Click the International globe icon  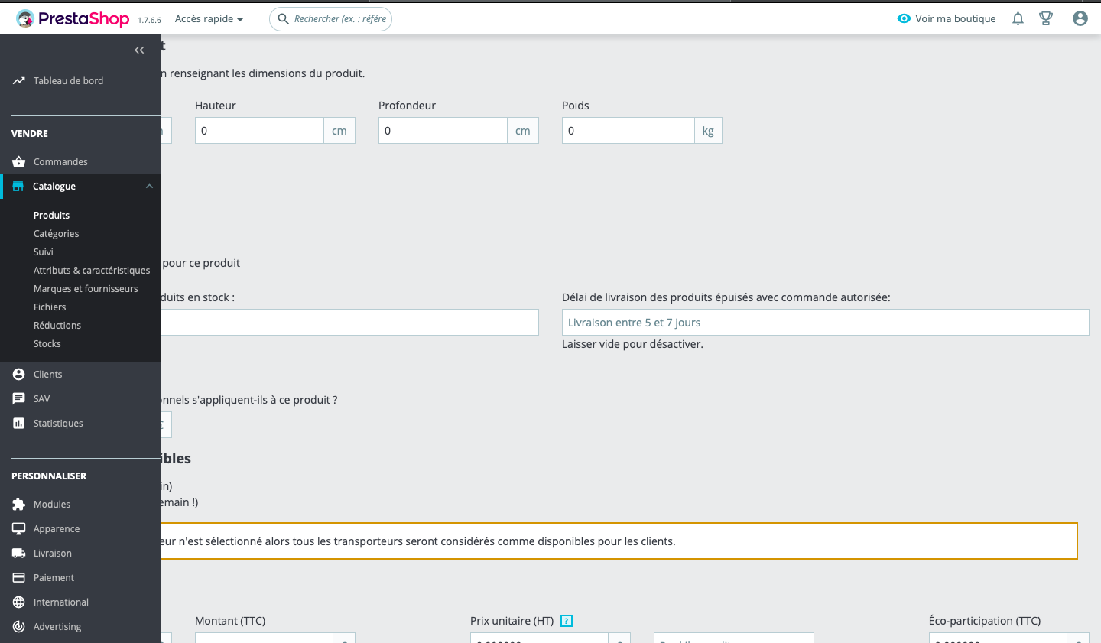coord(19,602)
